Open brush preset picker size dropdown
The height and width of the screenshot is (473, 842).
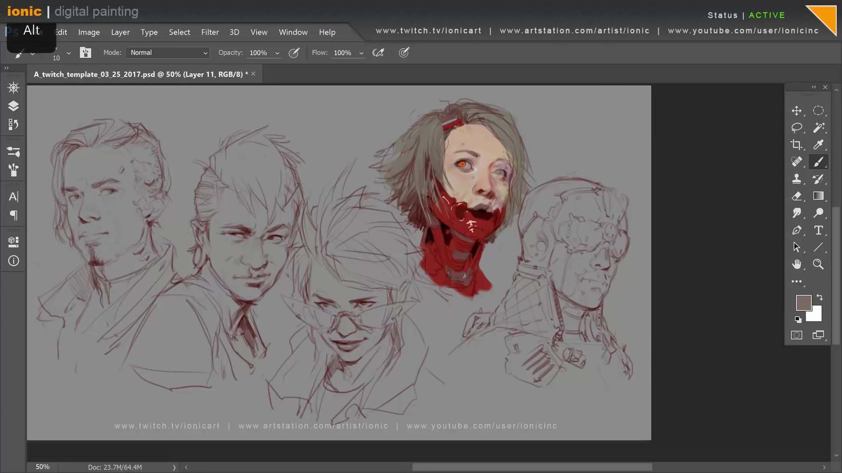[x=68, y=53]
